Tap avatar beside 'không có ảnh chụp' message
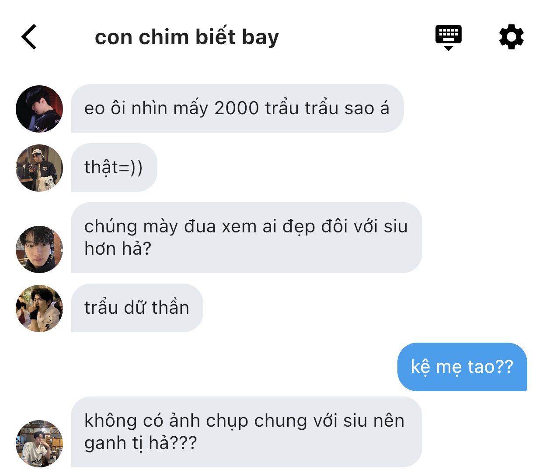 tap(39, 444)
